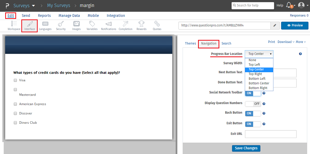Switch to the Themes tab
310x154 pixels.
click(x=190, y=43)
